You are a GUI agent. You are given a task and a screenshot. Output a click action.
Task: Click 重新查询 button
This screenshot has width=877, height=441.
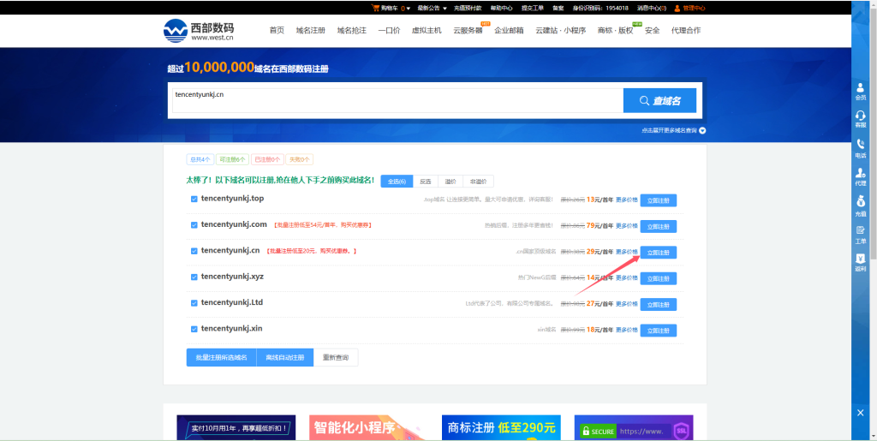point(336,357)
